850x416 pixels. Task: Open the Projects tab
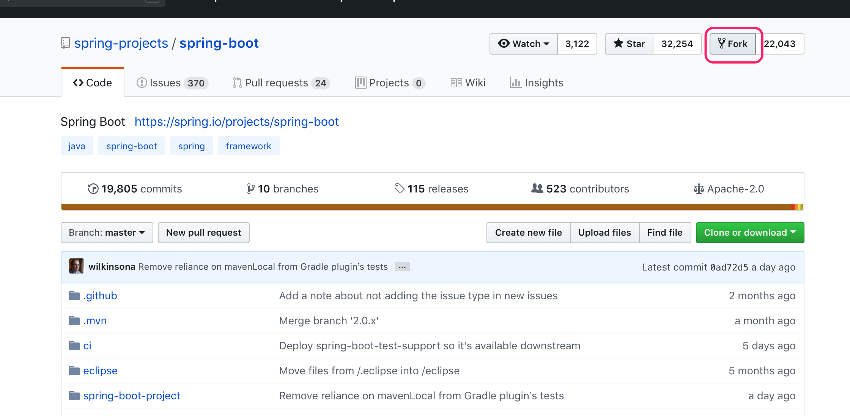click(x=390, y=83)
